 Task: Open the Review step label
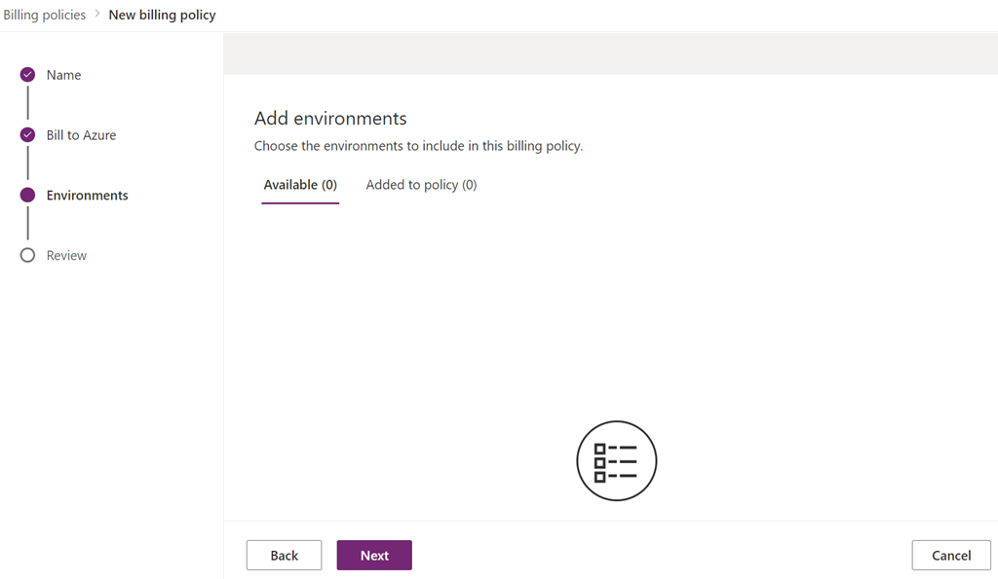66,256
